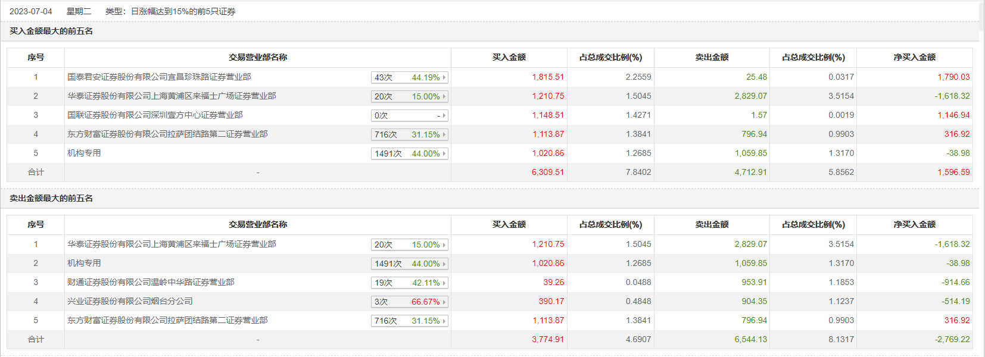This screenshot has width=985, height=357.
Task: Click 华泰证券上海黄浦区 link in buy table
Action: coord(172,96)
